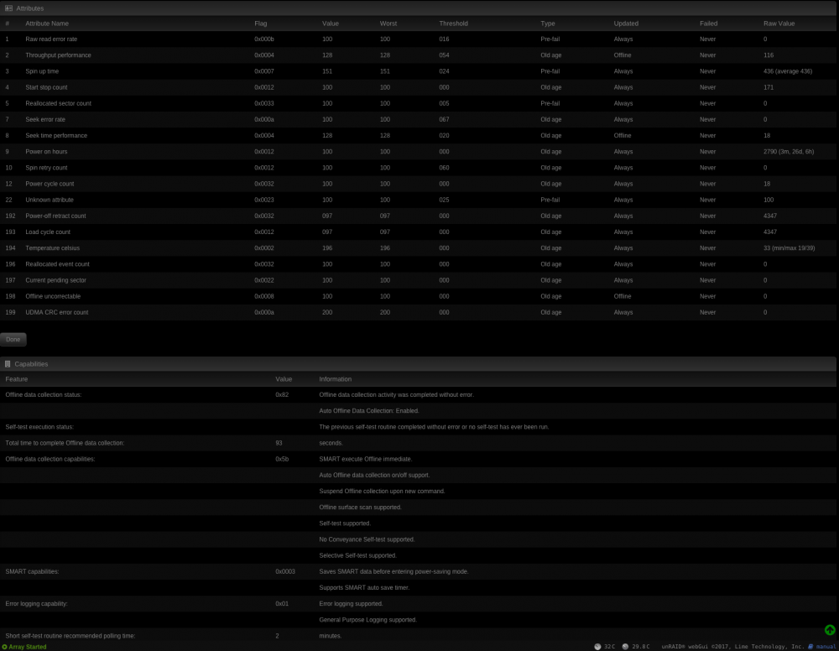Click the Attributes panel header icon
Screen dimensions: 839x651
click(8, 8)
